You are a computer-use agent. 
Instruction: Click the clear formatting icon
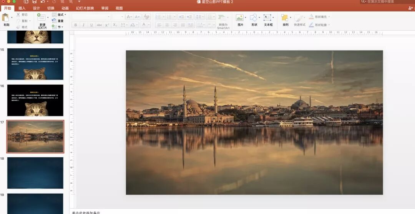click(146, 16)
